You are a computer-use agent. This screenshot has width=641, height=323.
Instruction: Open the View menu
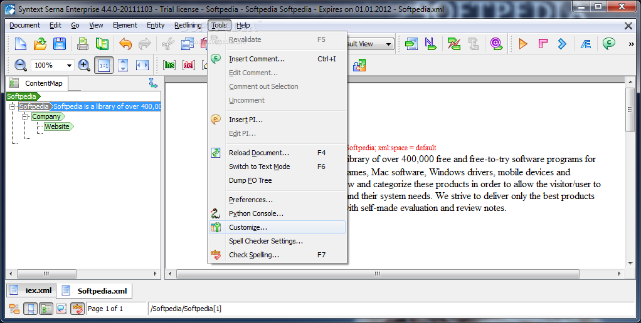(96, 25)
